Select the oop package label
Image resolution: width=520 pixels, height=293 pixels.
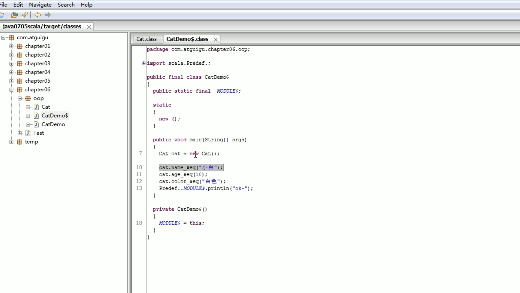tap(39, 98)
